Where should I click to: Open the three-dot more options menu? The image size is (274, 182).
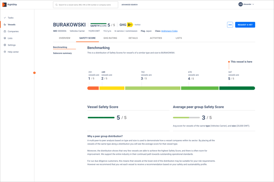point(230,25)
